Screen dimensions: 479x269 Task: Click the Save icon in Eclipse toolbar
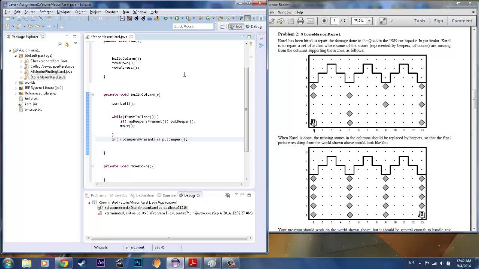[19, 18]
